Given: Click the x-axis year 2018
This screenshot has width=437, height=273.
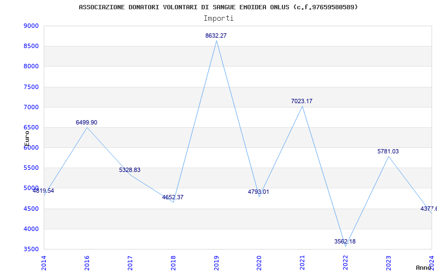Looking at the screenshot, I should point(173,263).
